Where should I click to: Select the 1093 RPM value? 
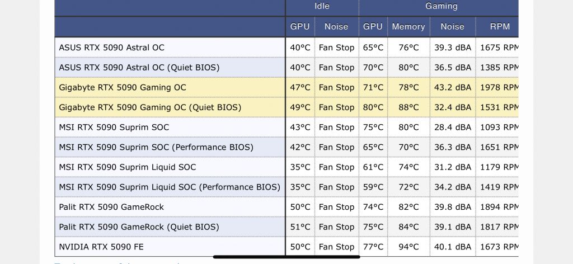[x=499, y=127]
